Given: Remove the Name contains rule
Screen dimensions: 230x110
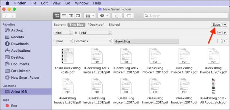Looking at the screenshot, I should pos(219,41).
